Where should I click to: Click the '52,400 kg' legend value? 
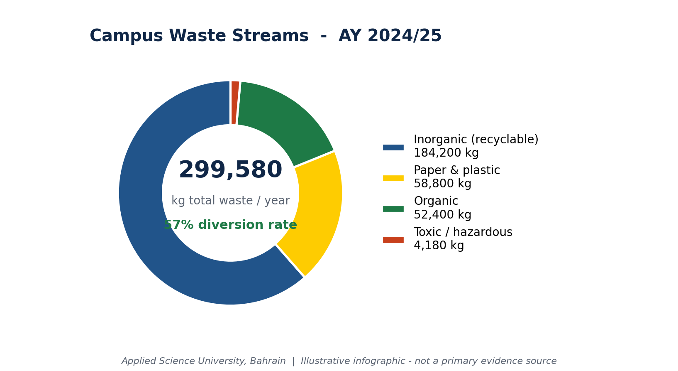click(x=442, y=215)
